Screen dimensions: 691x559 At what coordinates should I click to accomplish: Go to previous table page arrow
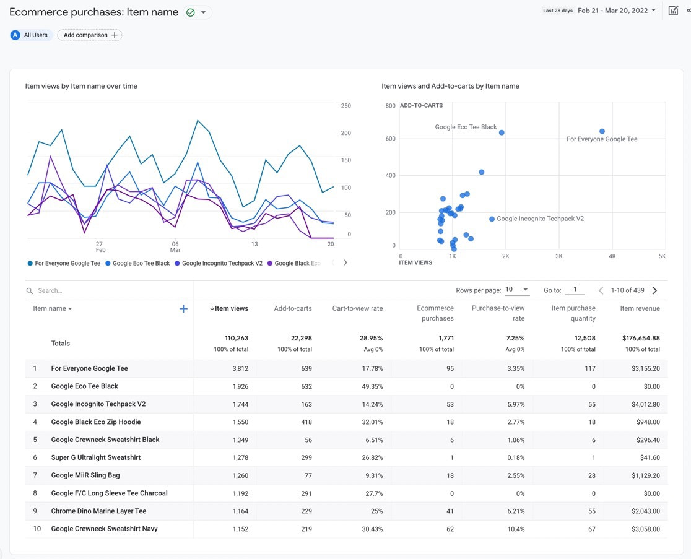[x=601, y=290]
